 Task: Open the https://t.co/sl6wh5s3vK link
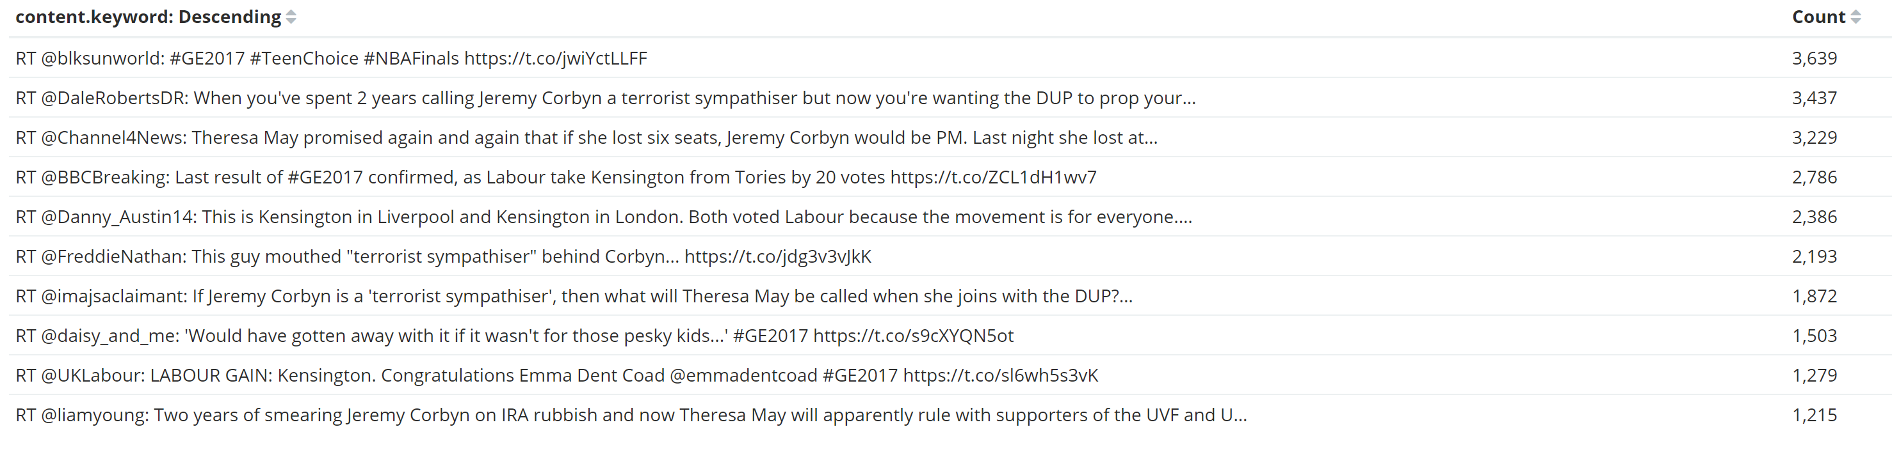[x=1000, y=375]
